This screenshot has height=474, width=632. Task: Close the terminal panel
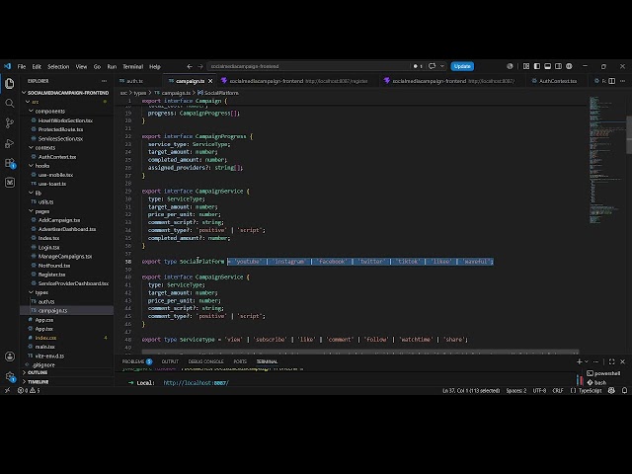click(623, 361)
